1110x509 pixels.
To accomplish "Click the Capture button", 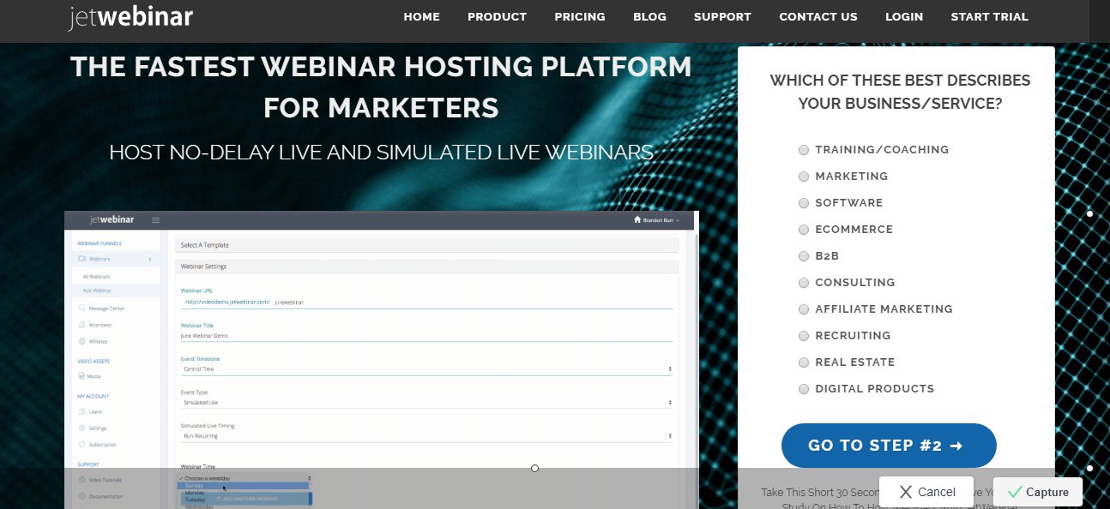I will click(x=1038, y=491).
